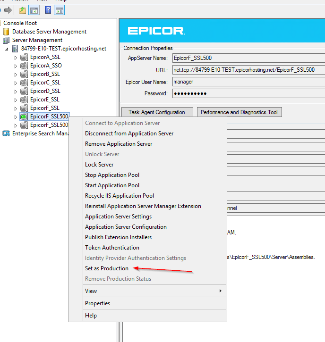This screenshot has width=325, height=342.
Task: Click the Epicor User Name field
Action: [248, 82]
